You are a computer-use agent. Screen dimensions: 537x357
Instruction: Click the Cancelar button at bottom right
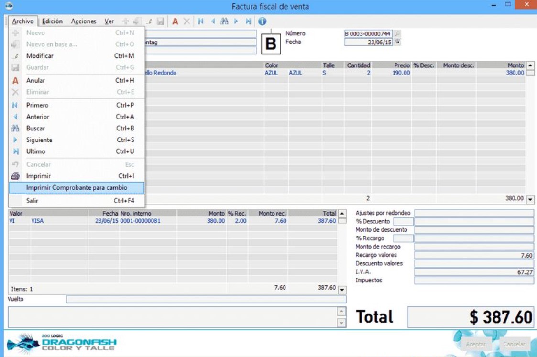tap(514, 344)
